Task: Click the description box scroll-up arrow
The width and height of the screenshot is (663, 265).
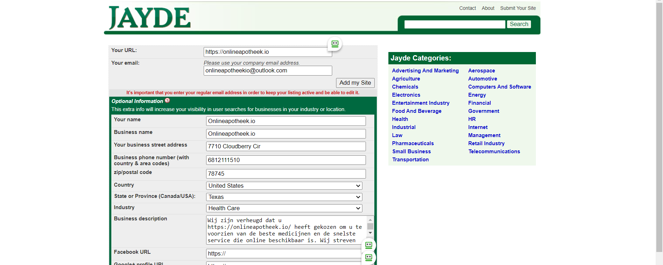Action: pyautogui.click(x=370, y=220)
